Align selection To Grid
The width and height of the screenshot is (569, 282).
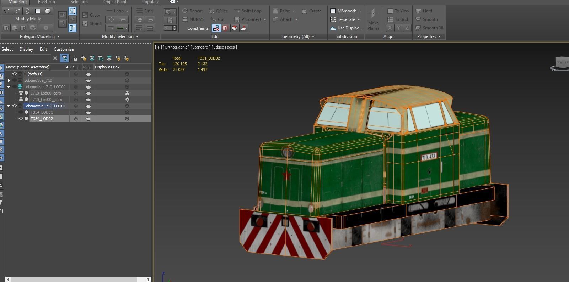click(x=398, y=19)
